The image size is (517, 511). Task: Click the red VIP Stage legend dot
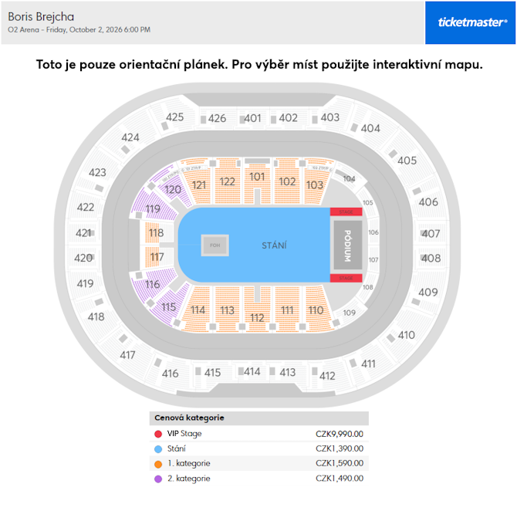158,434
